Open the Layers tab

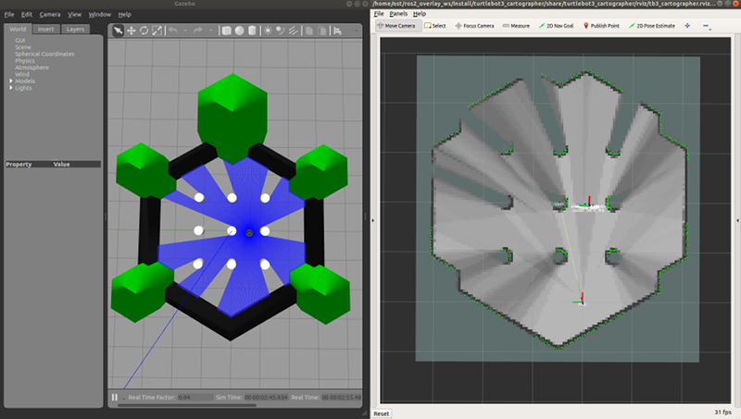click(76, 29)
